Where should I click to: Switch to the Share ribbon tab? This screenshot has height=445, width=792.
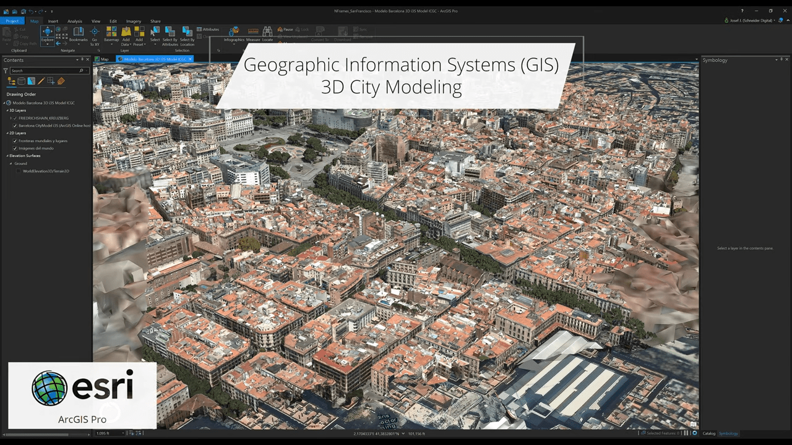(x=155, y=21)
